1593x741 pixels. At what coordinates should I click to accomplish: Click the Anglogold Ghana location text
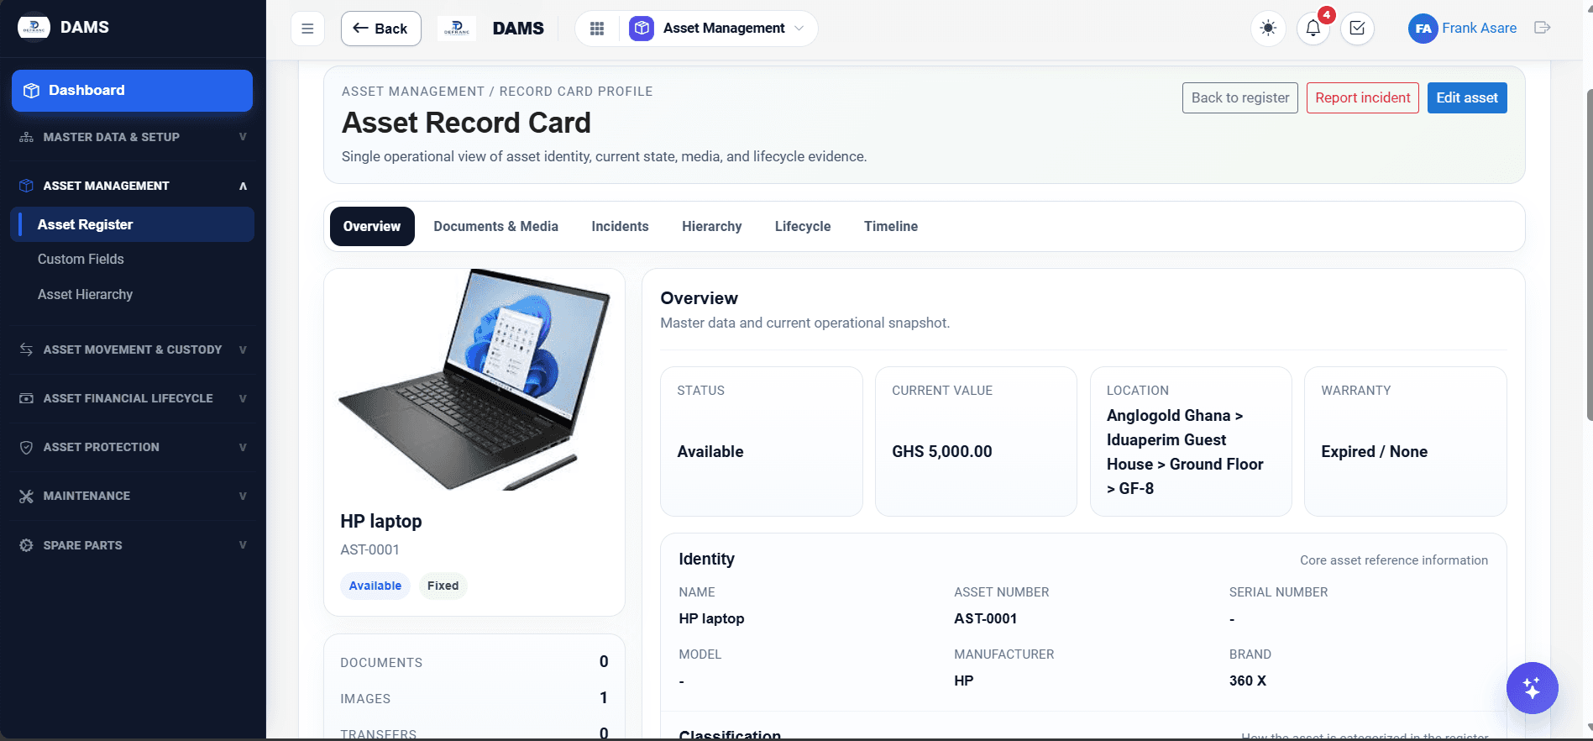click(1185, 452)
